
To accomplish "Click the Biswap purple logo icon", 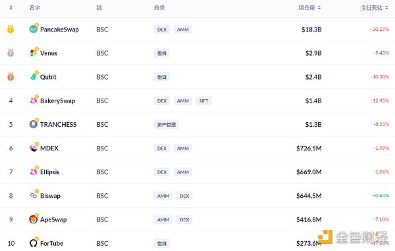I will click(x=34, y=195).
